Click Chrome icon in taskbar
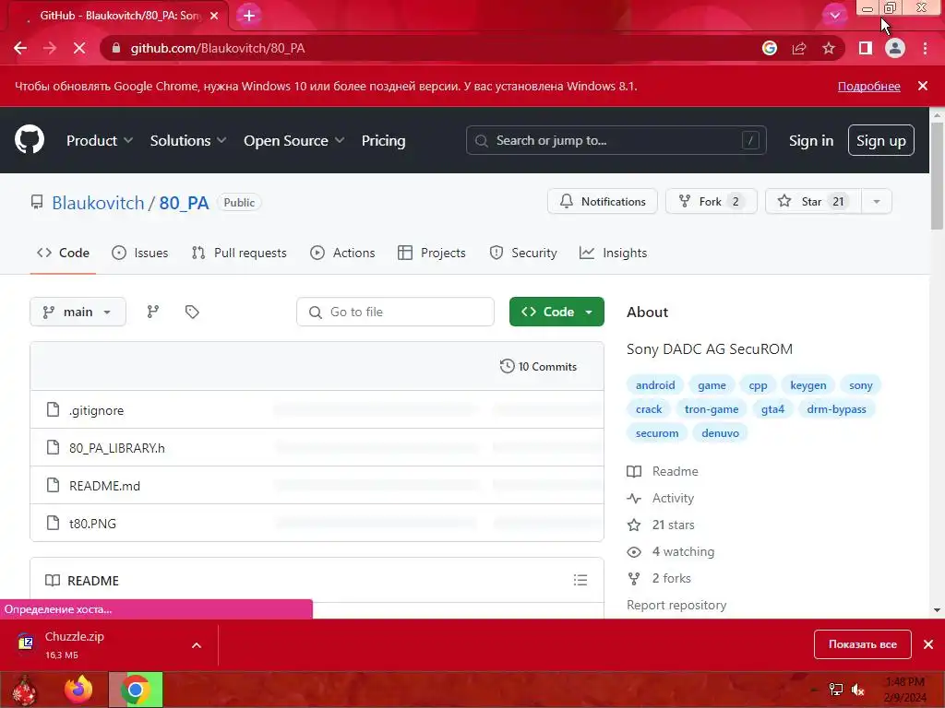Image resolution: width=945 pixels, height=708 pixels. coord(136,690)
